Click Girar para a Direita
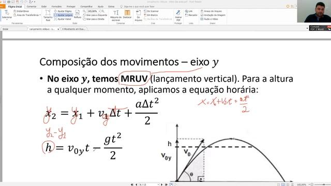The height and width of the screenshot is (186, 331). pos(94,19)
